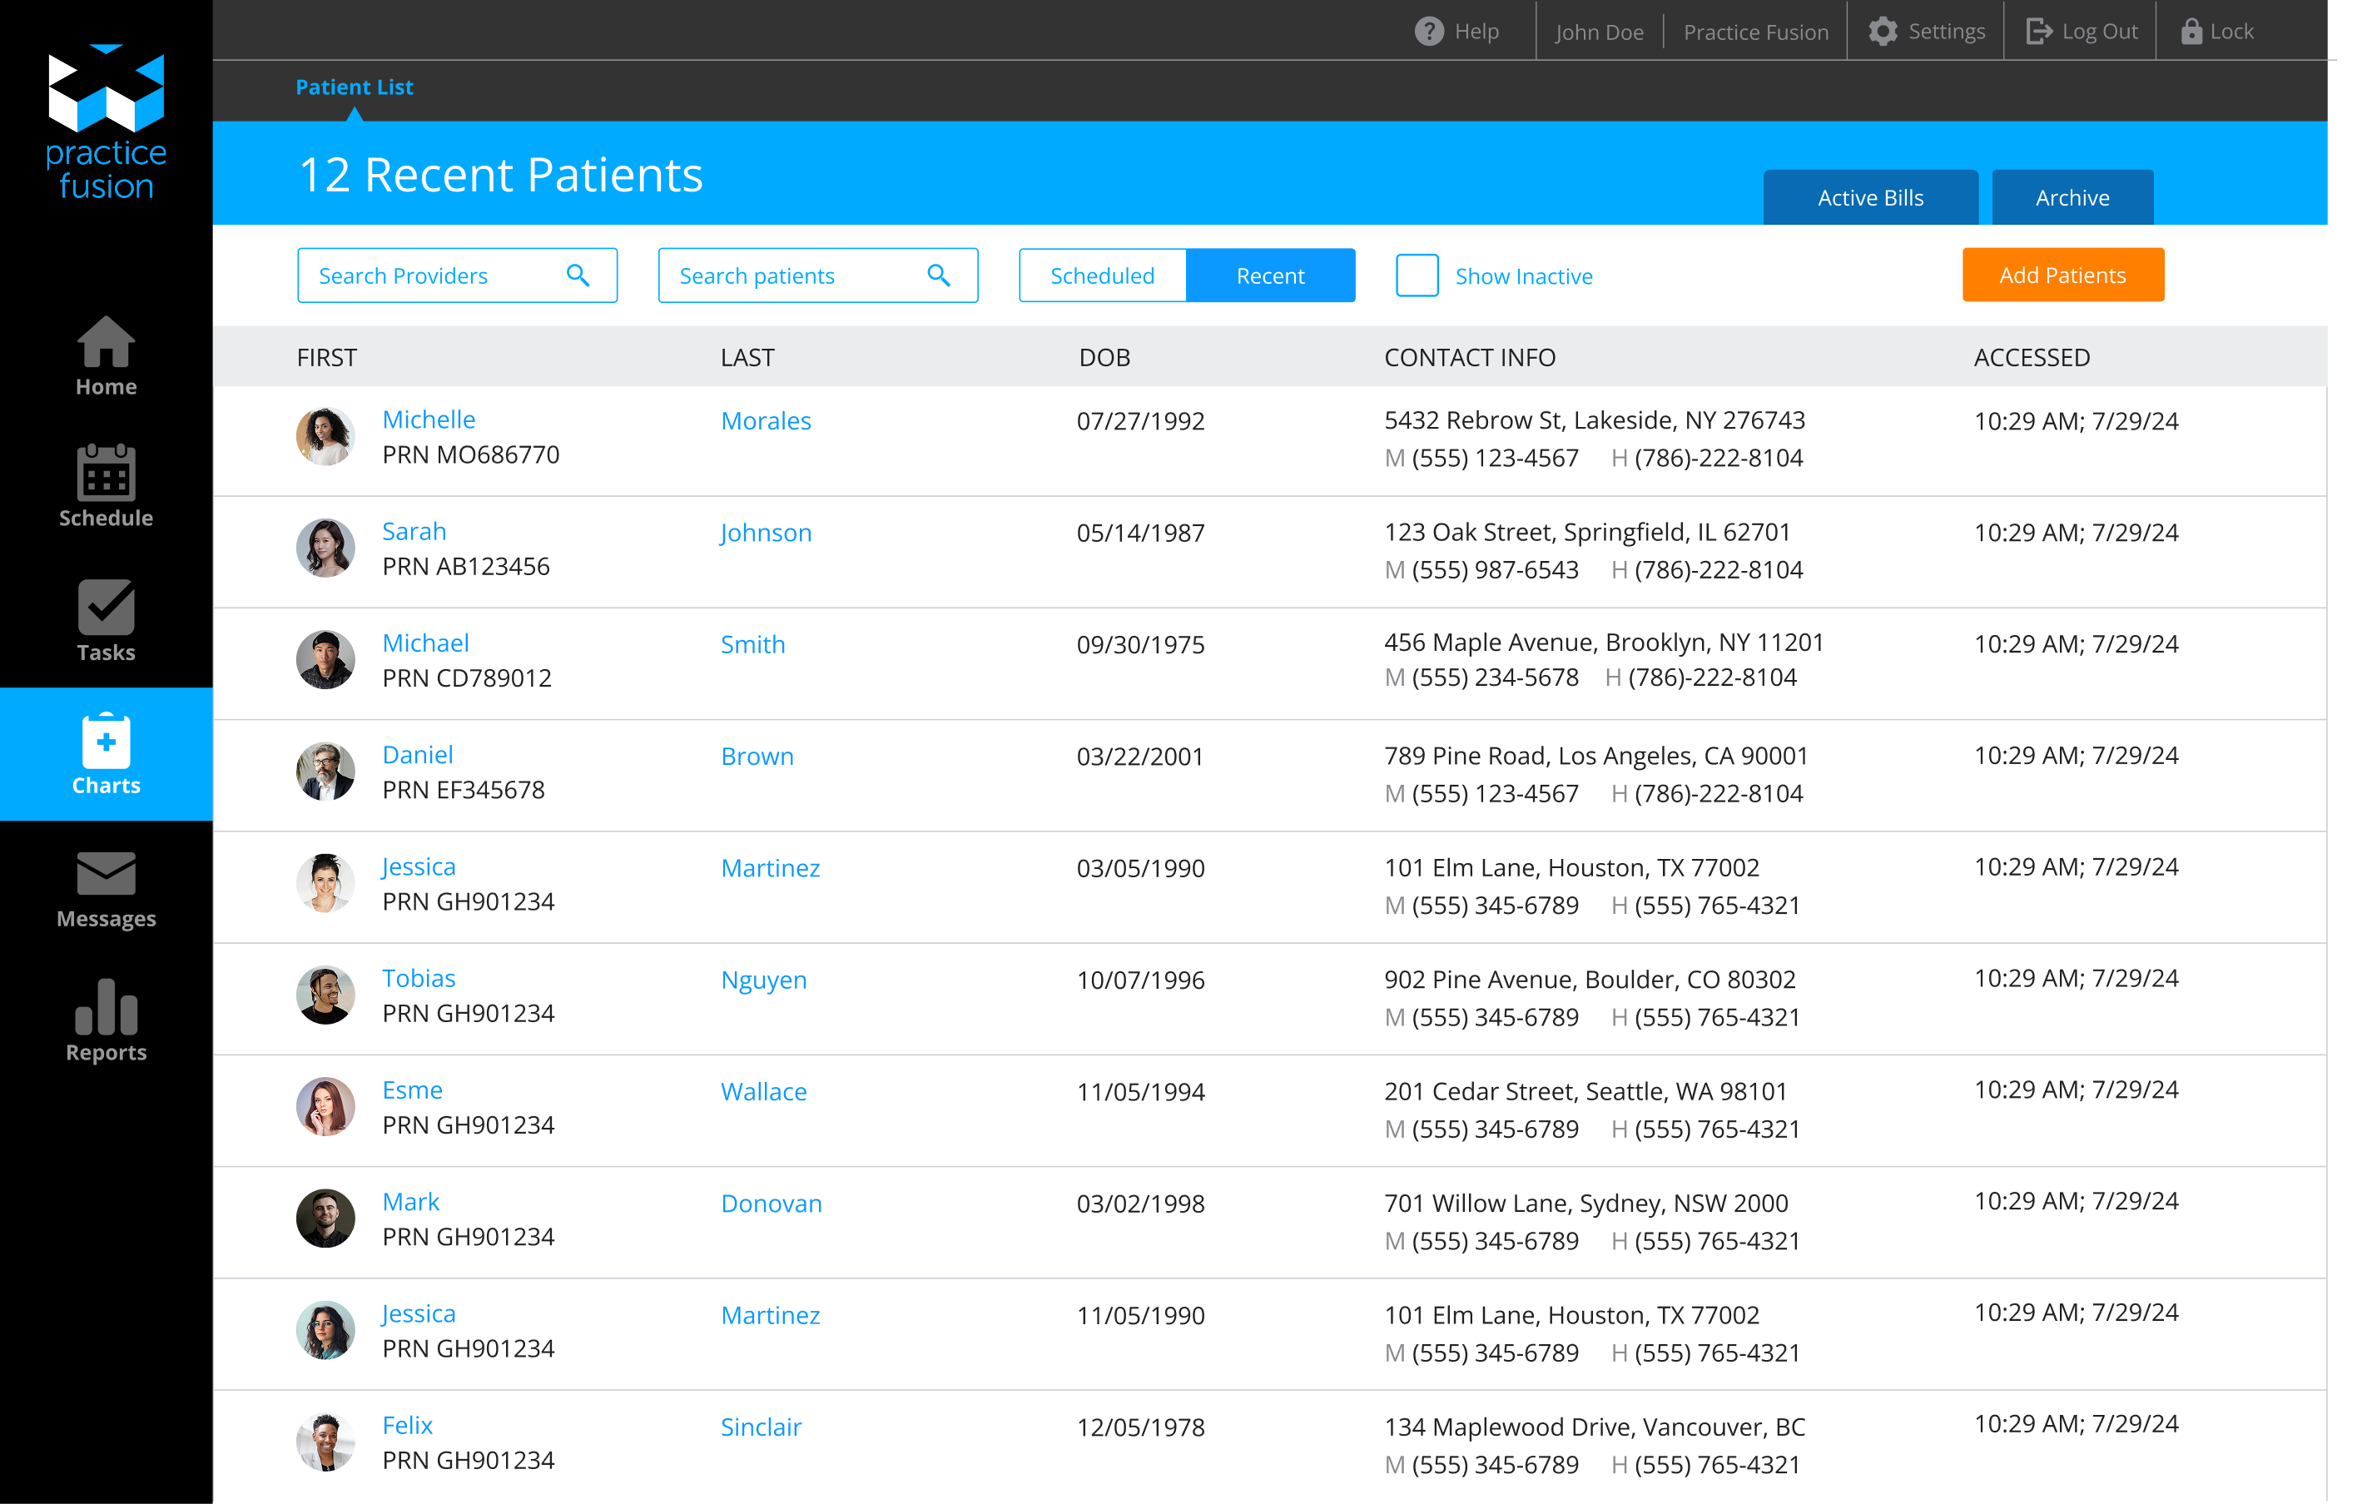Click magnifier in Search Providers box
2367x1504 pixels.
578,275
